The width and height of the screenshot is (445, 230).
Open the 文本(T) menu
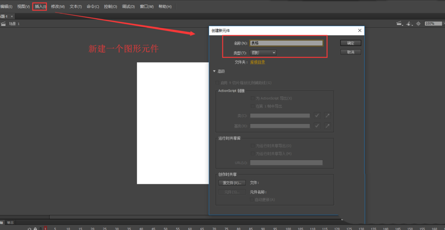[x=76, y=7]
